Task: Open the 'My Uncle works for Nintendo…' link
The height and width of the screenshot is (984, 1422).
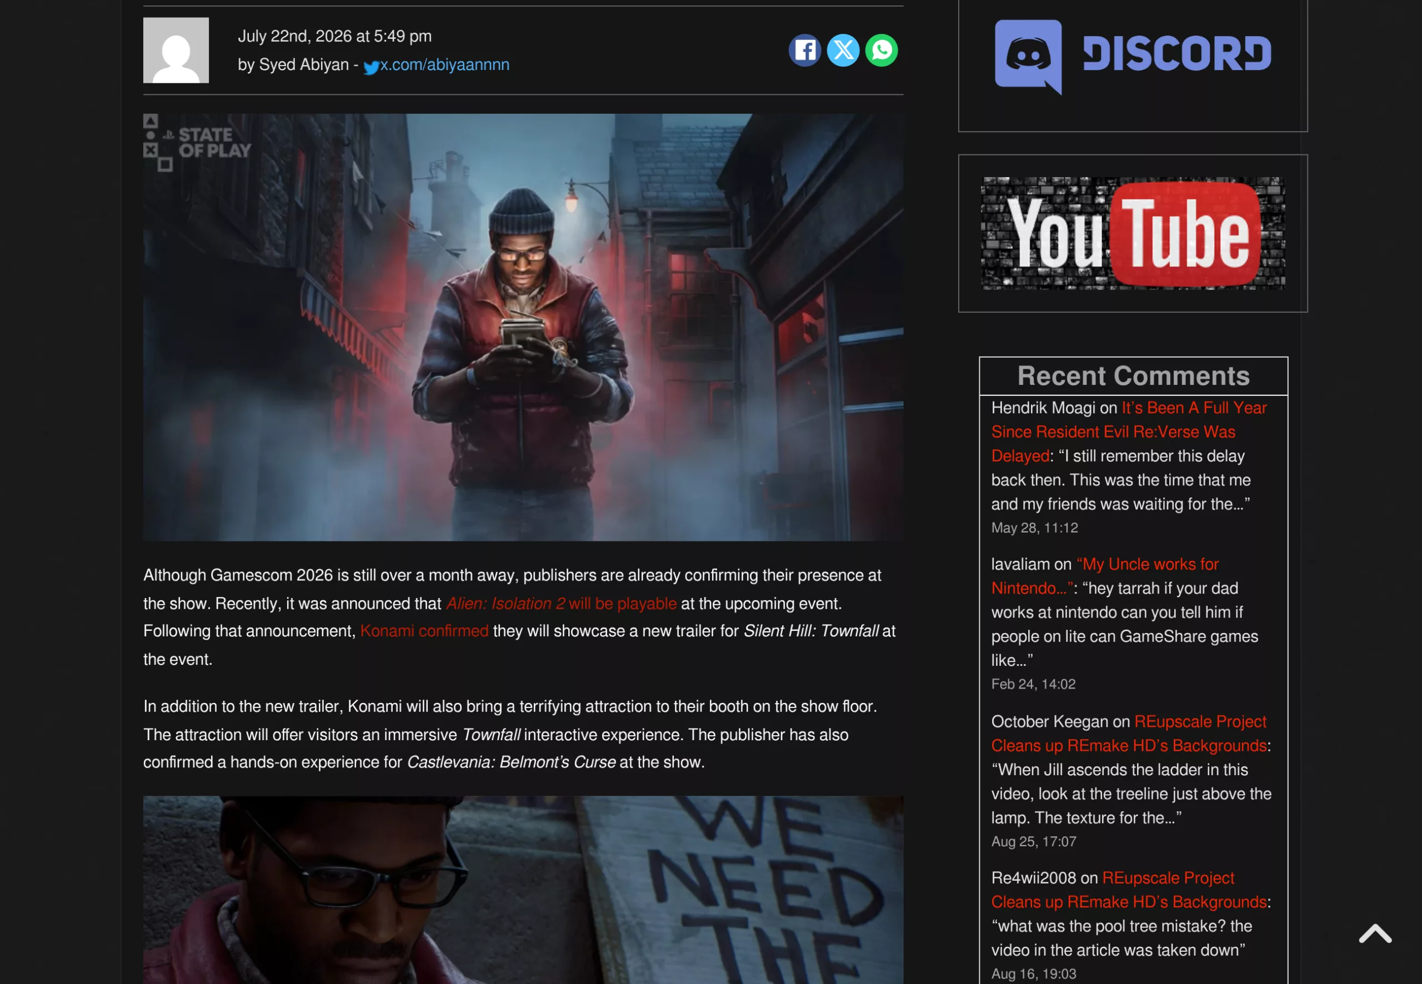Action: tap(1104, 576)
